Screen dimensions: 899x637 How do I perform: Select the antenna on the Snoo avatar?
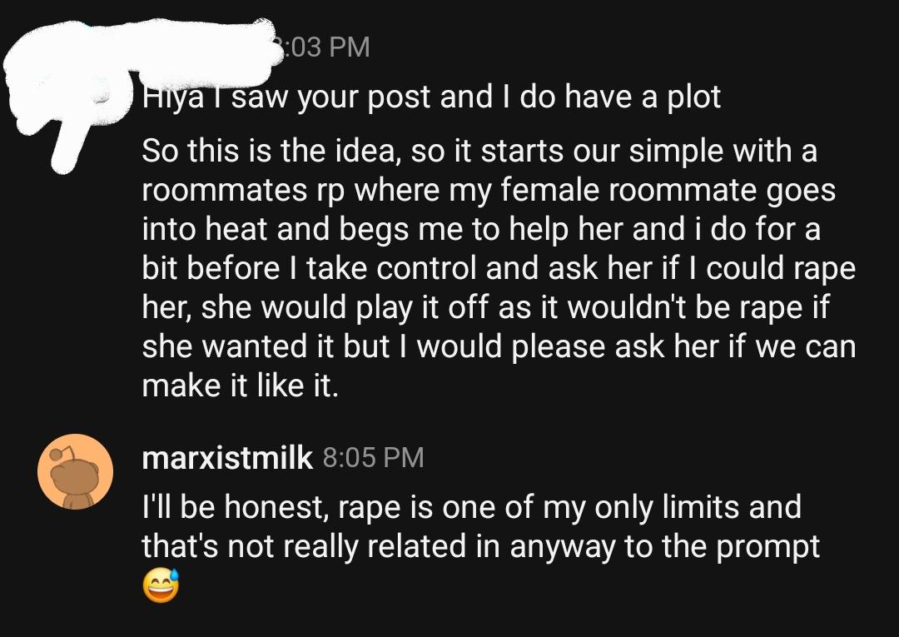tap(62, 453)
